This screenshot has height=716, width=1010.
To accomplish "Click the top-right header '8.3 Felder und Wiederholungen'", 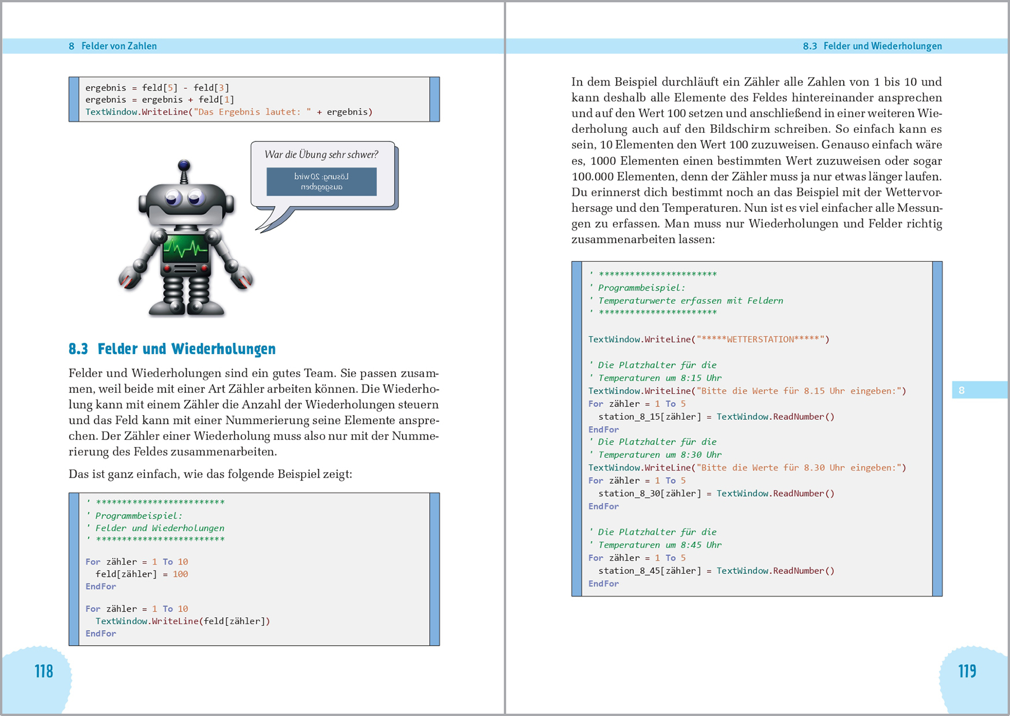I will click(872, 46).
